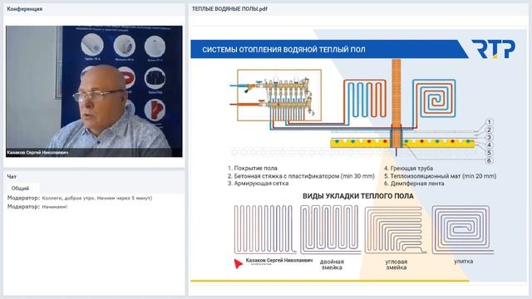Click the slide heading СИСТЕМЫ ОТОПЛЕНИЯ ВОДЯНОЙ ТЕПЛЫЙ ПОЛ
The width and height of the screenshot is (532, 299).
(283, 50)
